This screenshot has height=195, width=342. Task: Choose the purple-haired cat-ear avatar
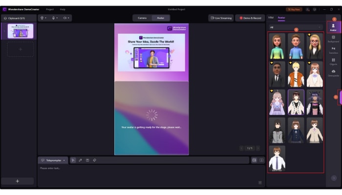point(315,102)
